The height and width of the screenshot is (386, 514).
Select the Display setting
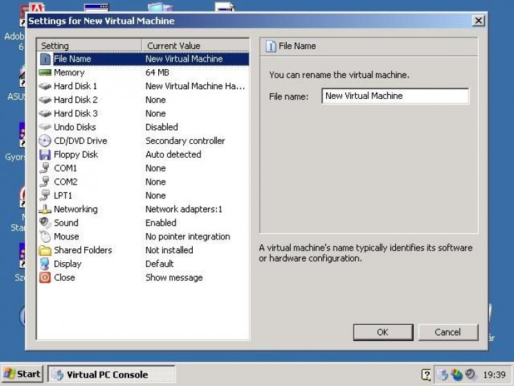143,264
